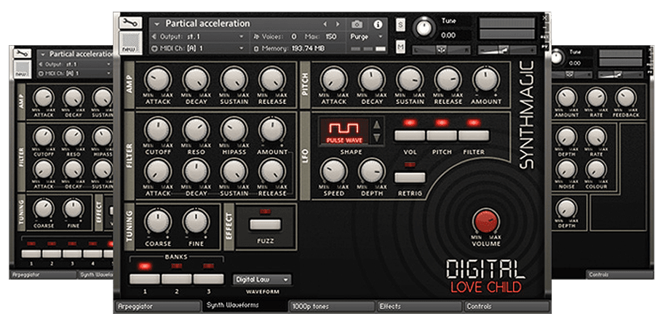Click the red VOLUME knob

tap(486, 222)
